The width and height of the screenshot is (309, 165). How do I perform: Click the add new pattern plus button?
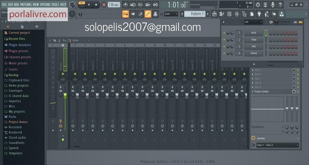pos(208,14)
